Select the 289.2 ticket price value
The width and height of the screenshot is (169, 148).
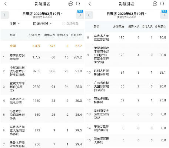(x=77, y=57)
